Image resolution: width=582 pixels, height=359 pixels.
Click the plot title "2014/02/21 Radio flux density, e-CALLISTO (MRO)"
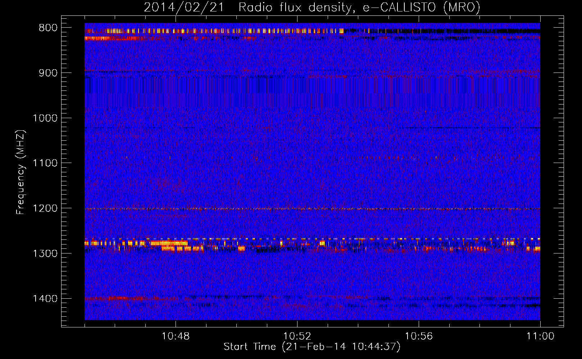(x=312, y=7)
